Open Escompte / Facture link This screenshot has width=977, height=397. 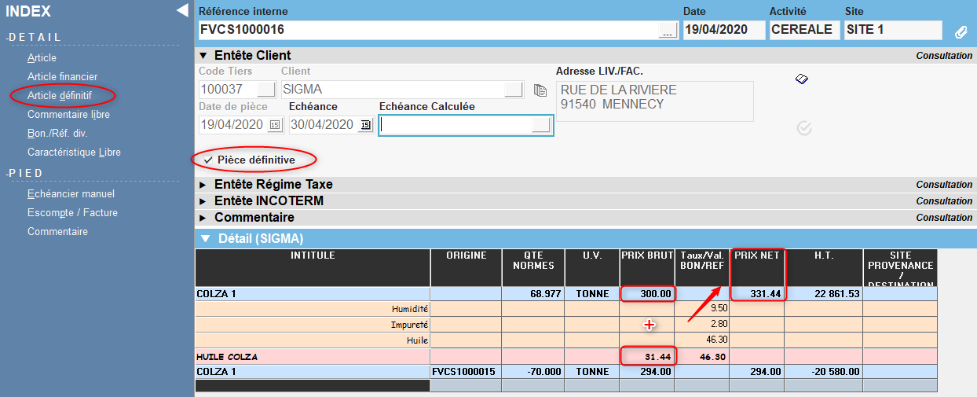pos(72,212)
